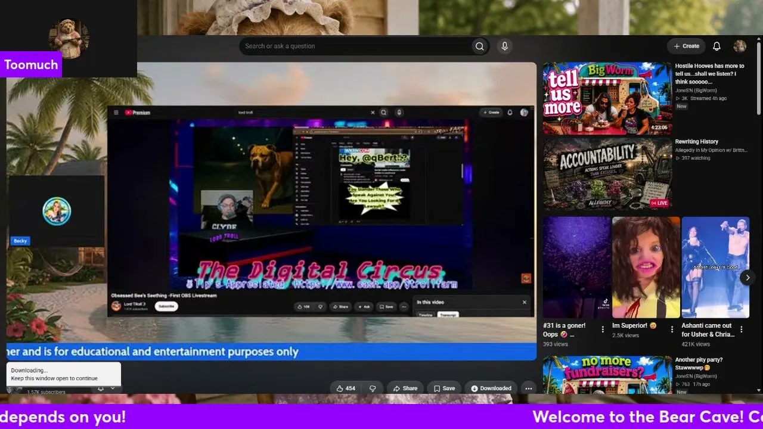This screenshot has height=429, width=763.
Task: Save the video with the Save button
Action: 444,388
